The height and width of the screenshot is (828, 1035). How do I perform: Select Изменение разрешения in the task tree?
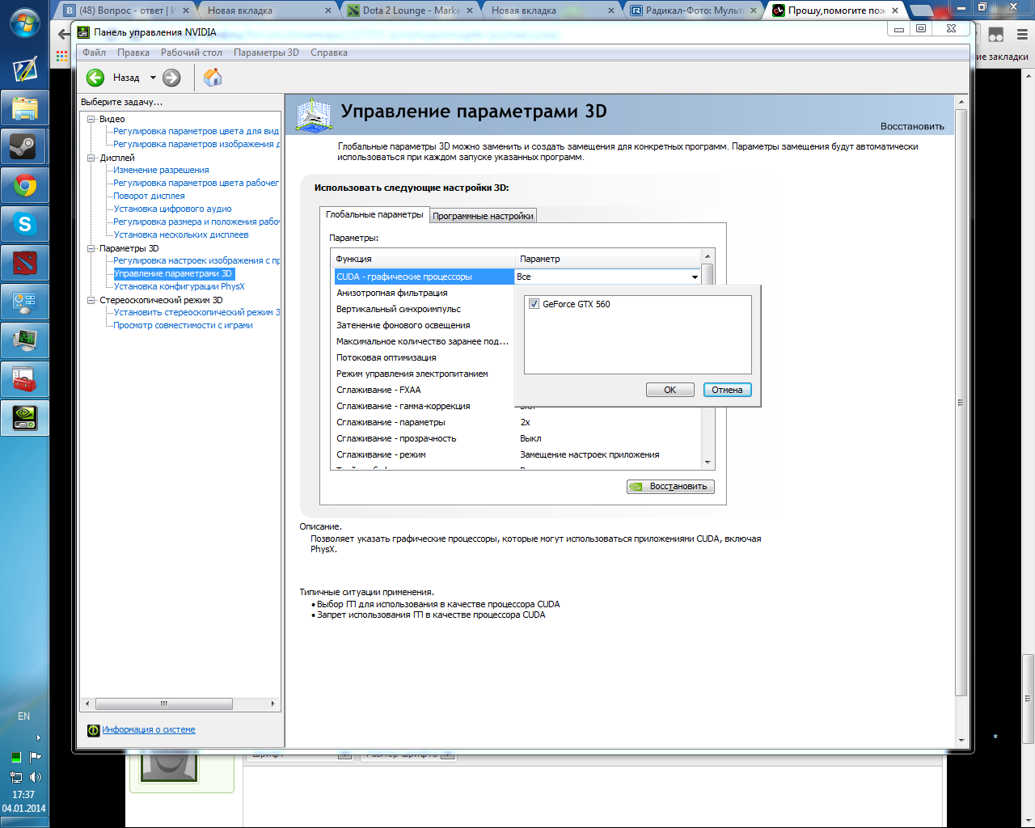[161, 170]
